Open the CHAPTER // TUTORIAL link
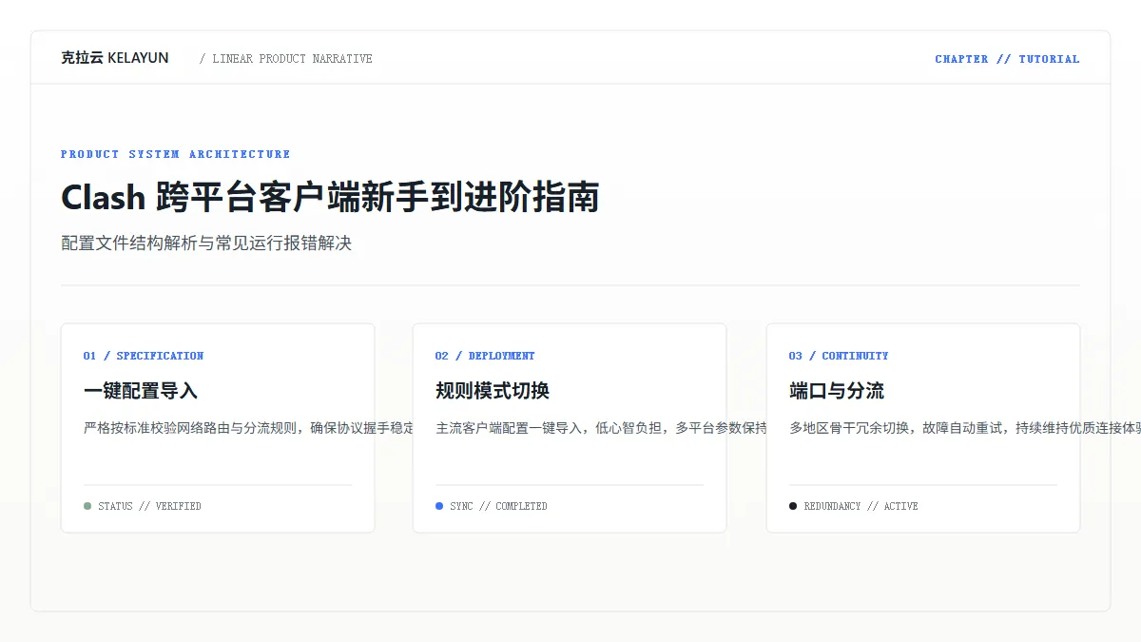Image resolution: width=1141 pixels, height=642 pixels. coord(1007,59)
